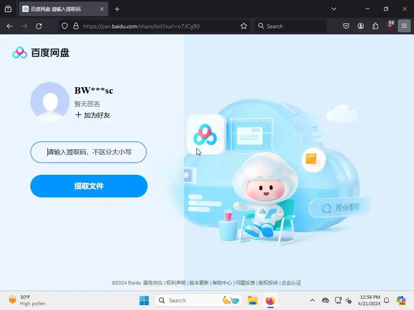Image resolution: width=414 pixels, height=310 pixels.
Task: Open the Save to Pocket icon
Action: click(x=346, y=26)
